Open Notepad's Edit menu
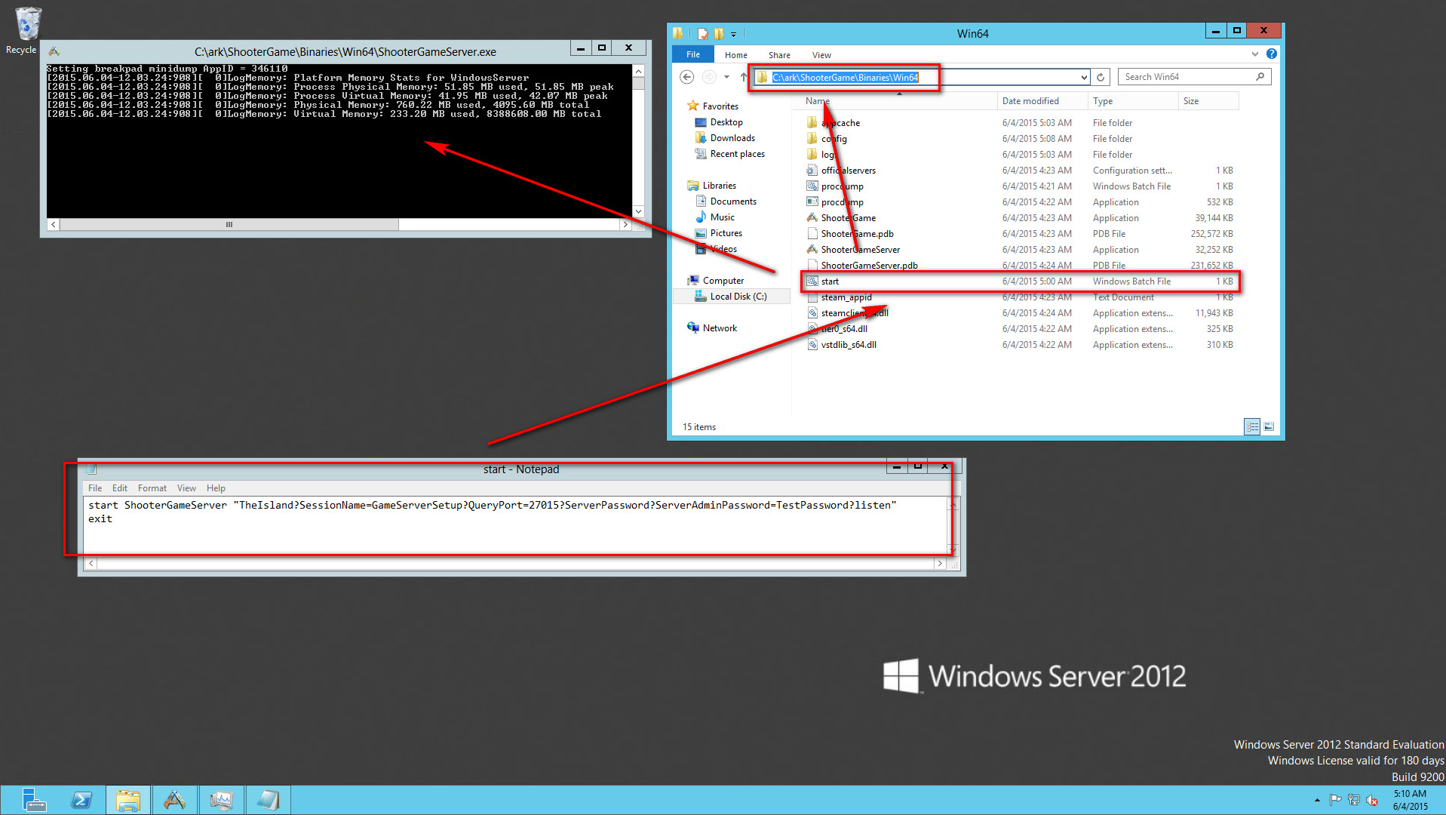 point(120,488)
